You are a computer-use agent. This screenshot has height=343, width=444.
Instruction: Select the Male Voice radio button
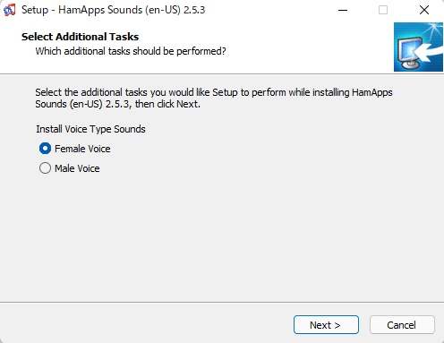(45, 168)
